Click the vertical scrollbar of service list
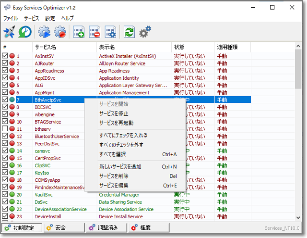The height and width of the screenshot is (238, 307). (x=298, y=144)
